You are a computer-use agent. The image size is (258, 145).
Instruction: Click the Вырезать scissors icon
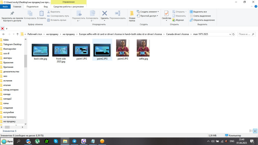click(48, 12)
